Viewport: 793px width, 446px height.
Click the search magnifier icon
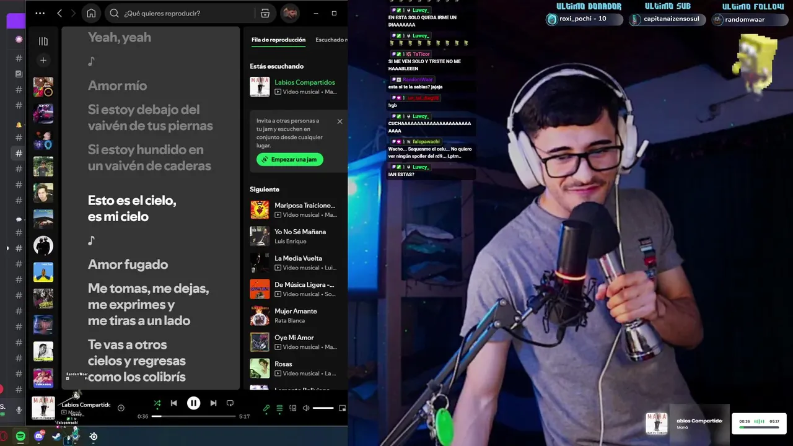pos(114,13)
